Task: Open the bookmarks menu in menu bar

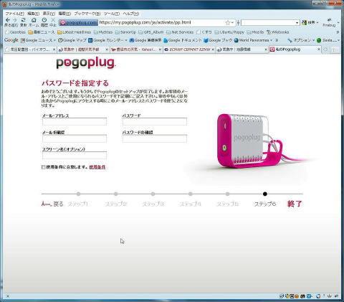Action: [87, 14]
